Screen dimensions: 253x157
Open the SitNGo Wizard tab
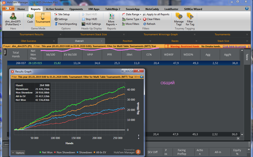pyautogui.click(x=193, y=9)
